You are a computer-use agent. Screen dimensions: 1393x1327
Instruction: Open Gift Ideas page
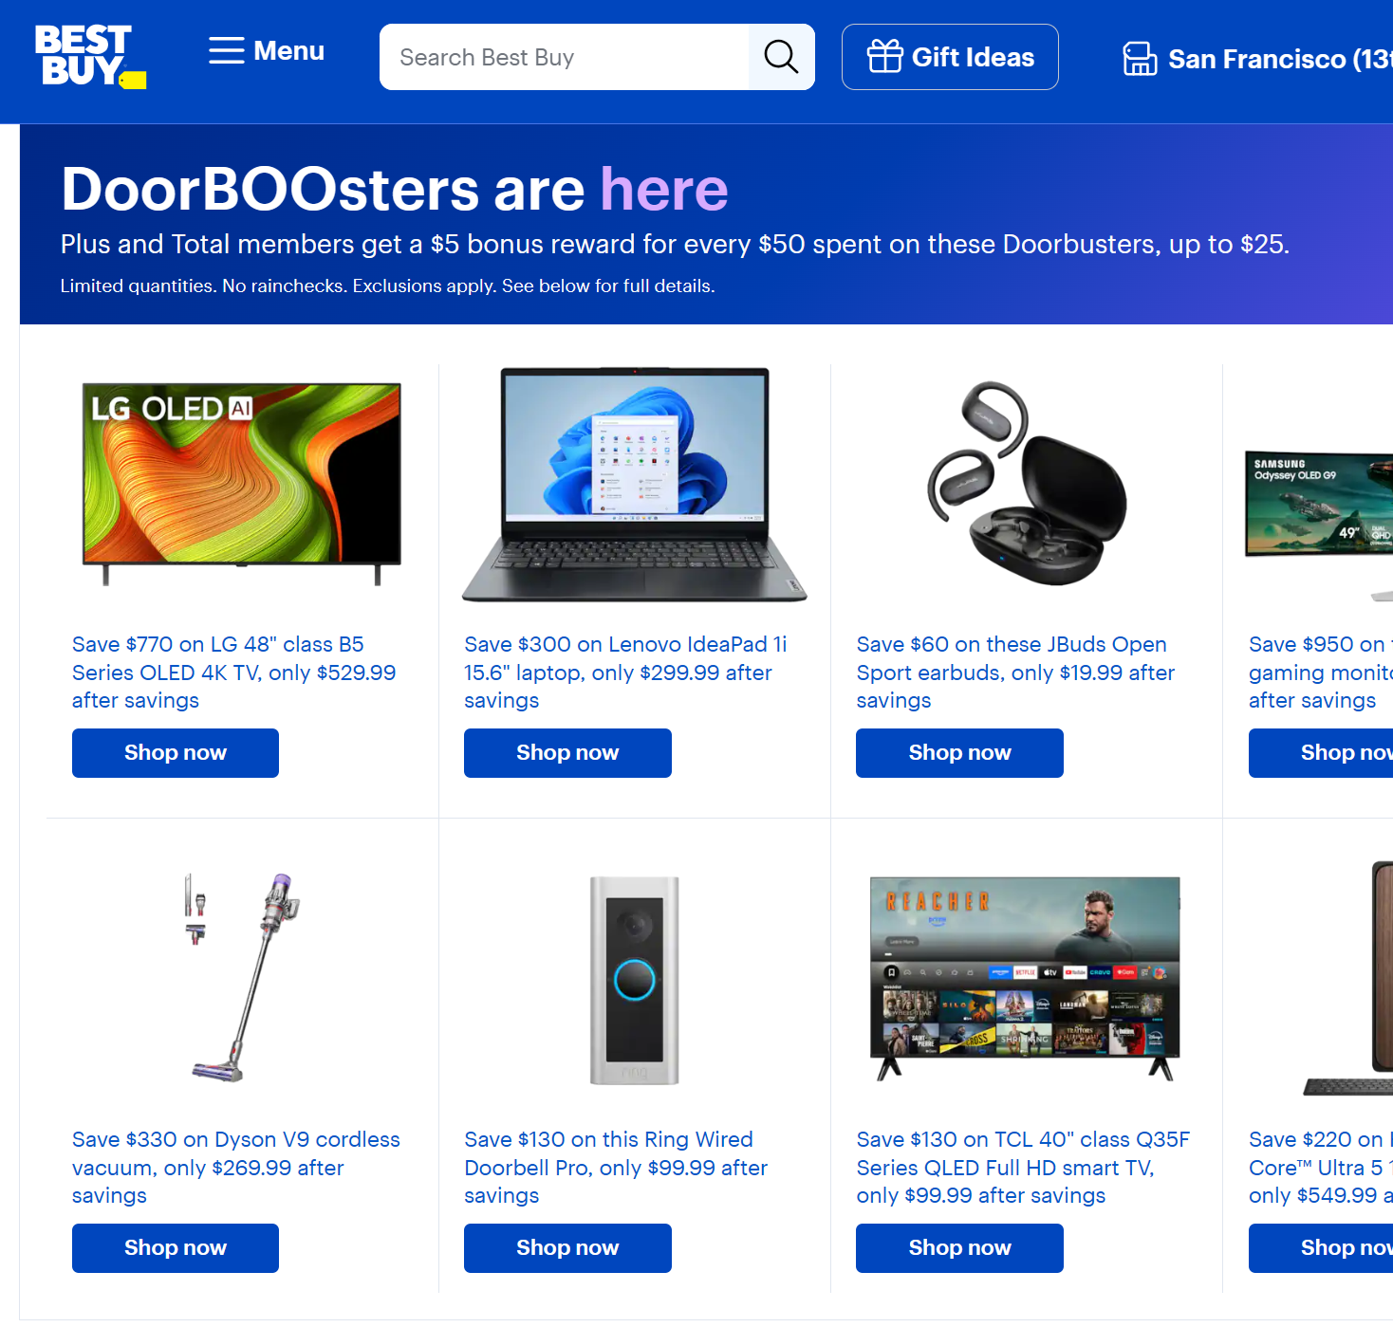point(950,57)
